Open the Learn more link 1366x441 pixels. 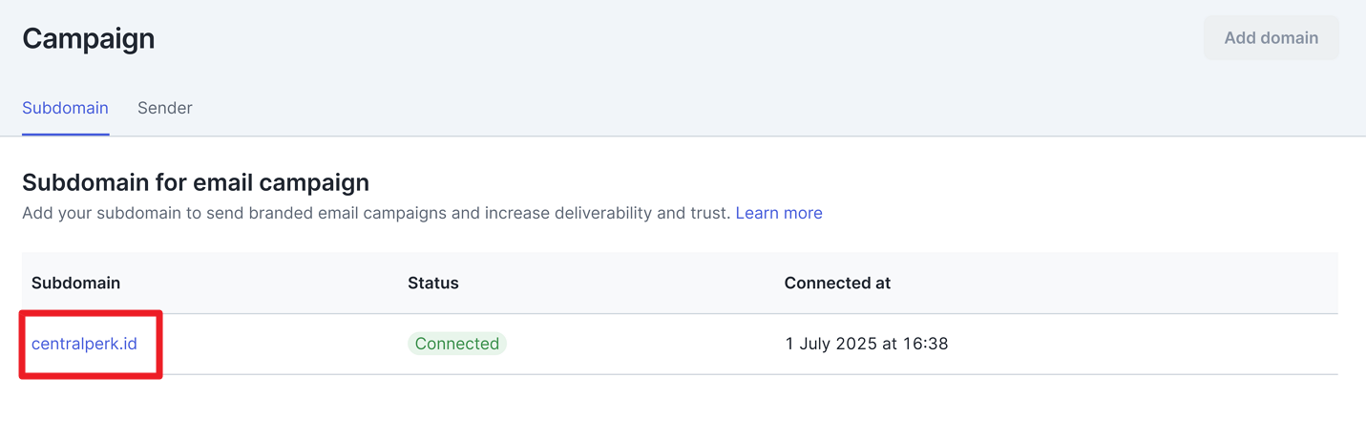click(x=778, y=213)
